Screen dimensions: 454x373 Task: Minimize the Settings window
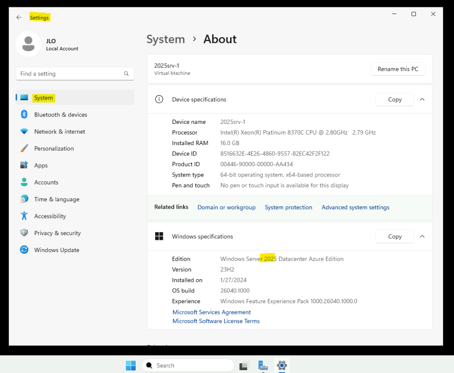click(x=394, y=14)
